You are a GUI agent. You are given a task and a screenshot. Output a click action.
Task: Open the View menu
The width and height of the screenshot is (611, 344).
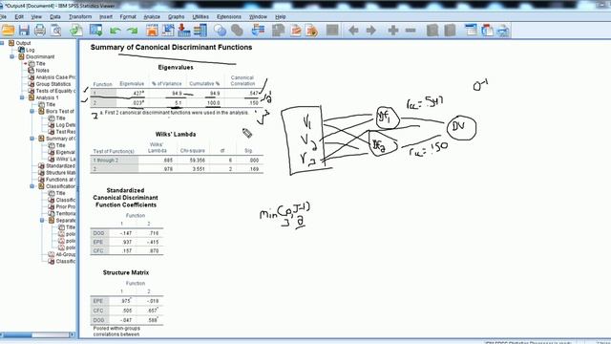pos(36,17)
